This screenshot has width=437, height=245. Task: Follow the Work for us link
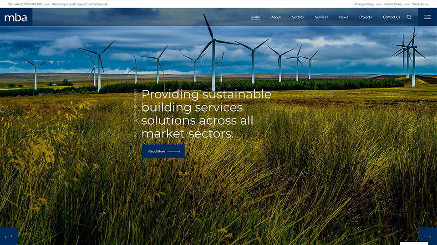420,4
